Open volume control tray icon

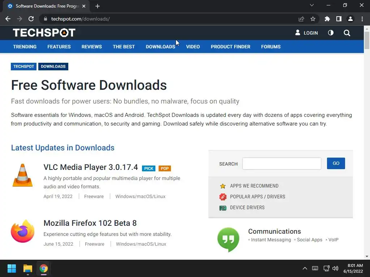(x=335, y=268)
